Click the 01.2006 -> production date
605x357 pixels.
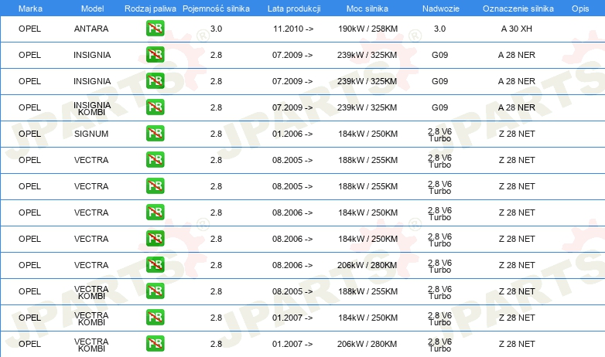click(x=292, y=134)
